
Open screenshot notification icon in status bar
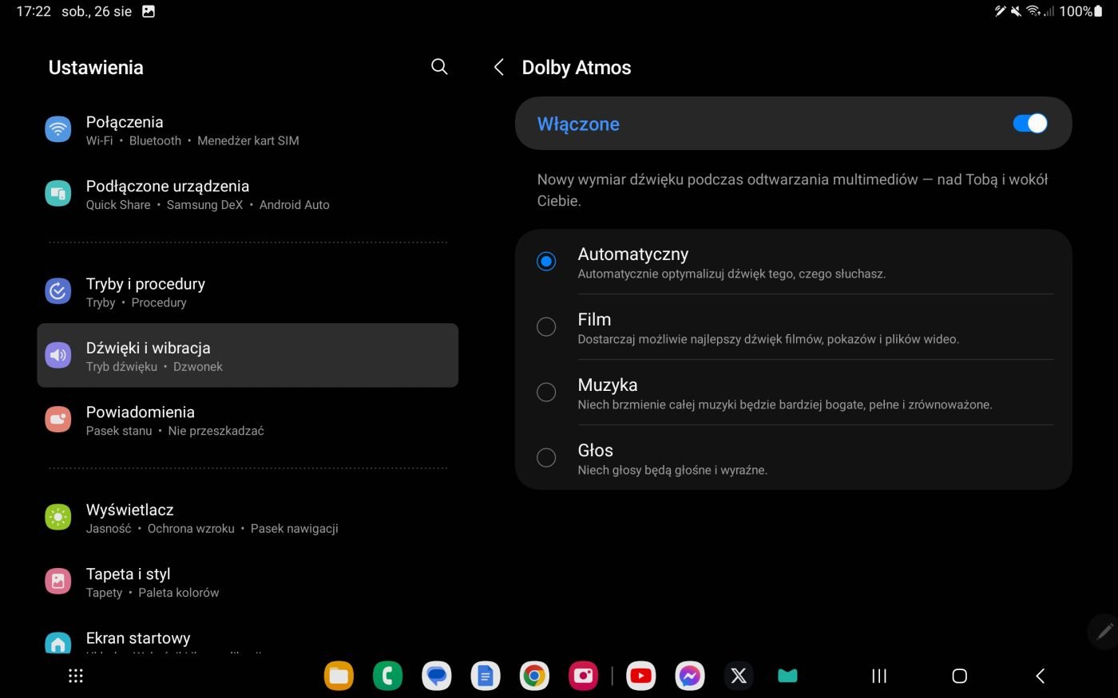[x=149, y=11]
